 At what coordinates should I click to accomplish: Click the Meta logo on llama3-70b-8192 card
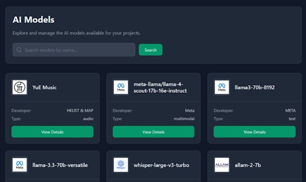click(222, 87)
